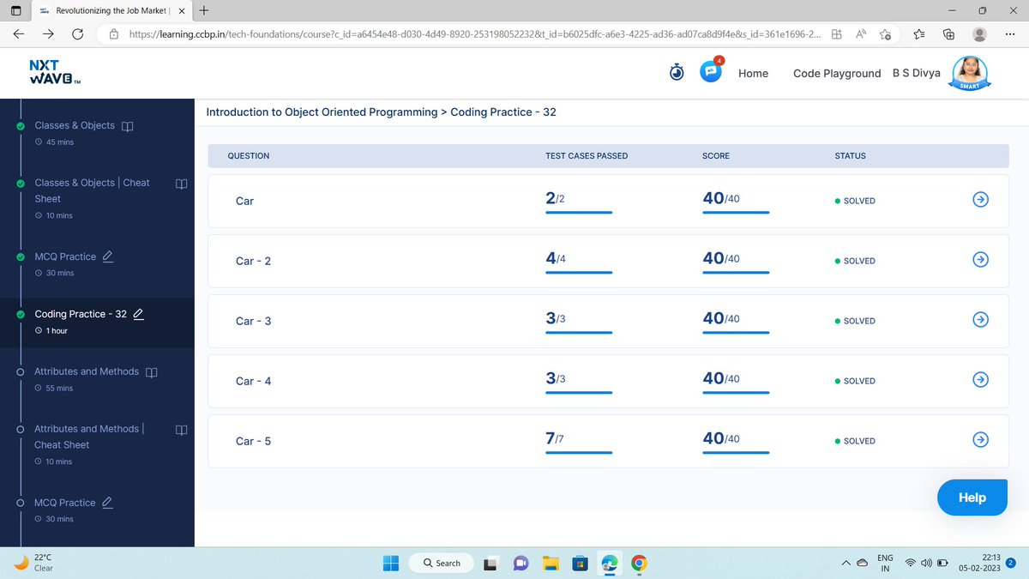The image size is (1029, 579).
Task: Click book icon beside Attributes and Methods Cheat Sheet
Action: (x=181, y=429)
